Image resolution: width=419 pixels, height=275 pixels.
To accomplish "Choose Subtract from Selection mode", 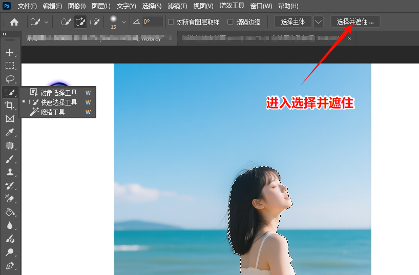I will [95, 22].
